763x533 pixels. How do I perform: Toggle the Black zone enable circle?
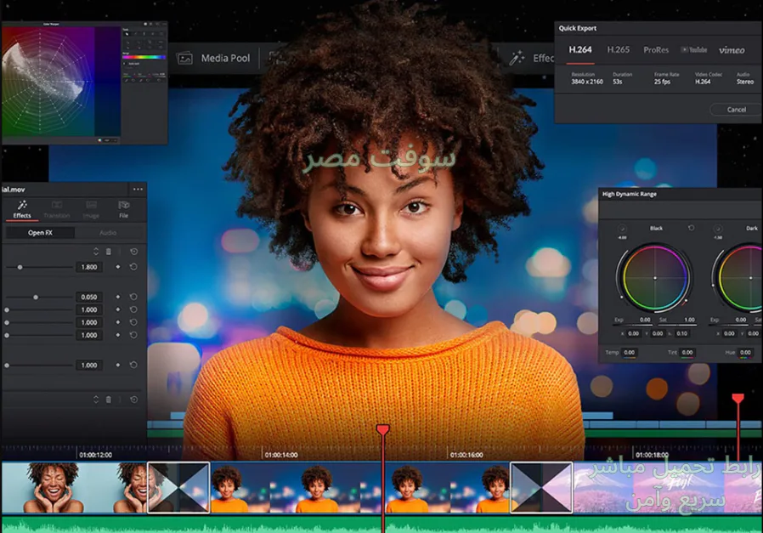622,229
